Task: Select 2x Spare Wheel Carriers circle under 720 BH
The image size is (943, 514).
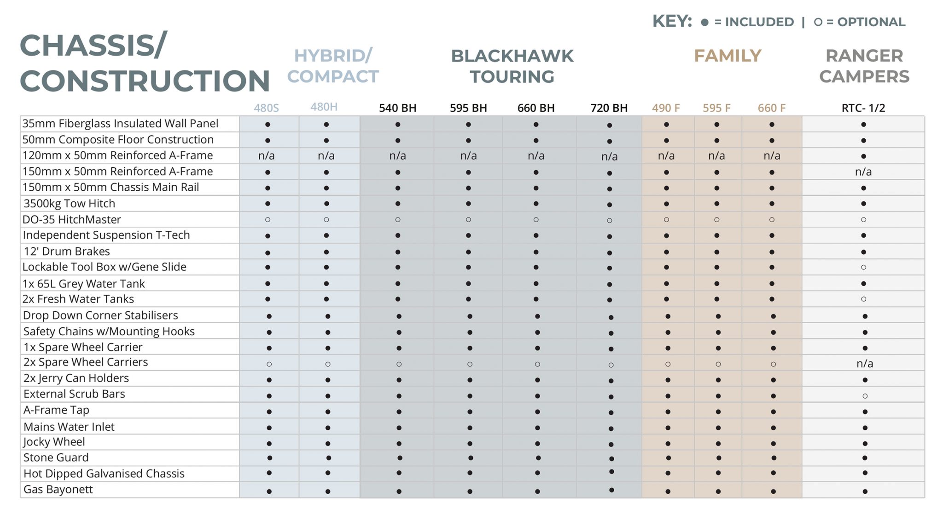Action: pyautogui.click(x=611, y=365)
